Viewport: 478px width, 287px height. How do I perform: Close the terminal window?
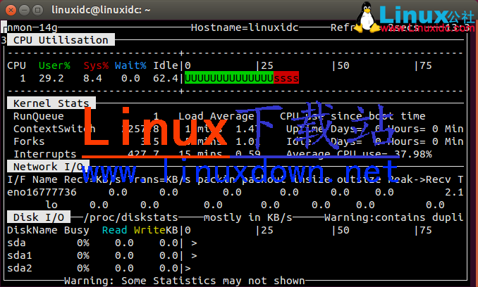11,11
